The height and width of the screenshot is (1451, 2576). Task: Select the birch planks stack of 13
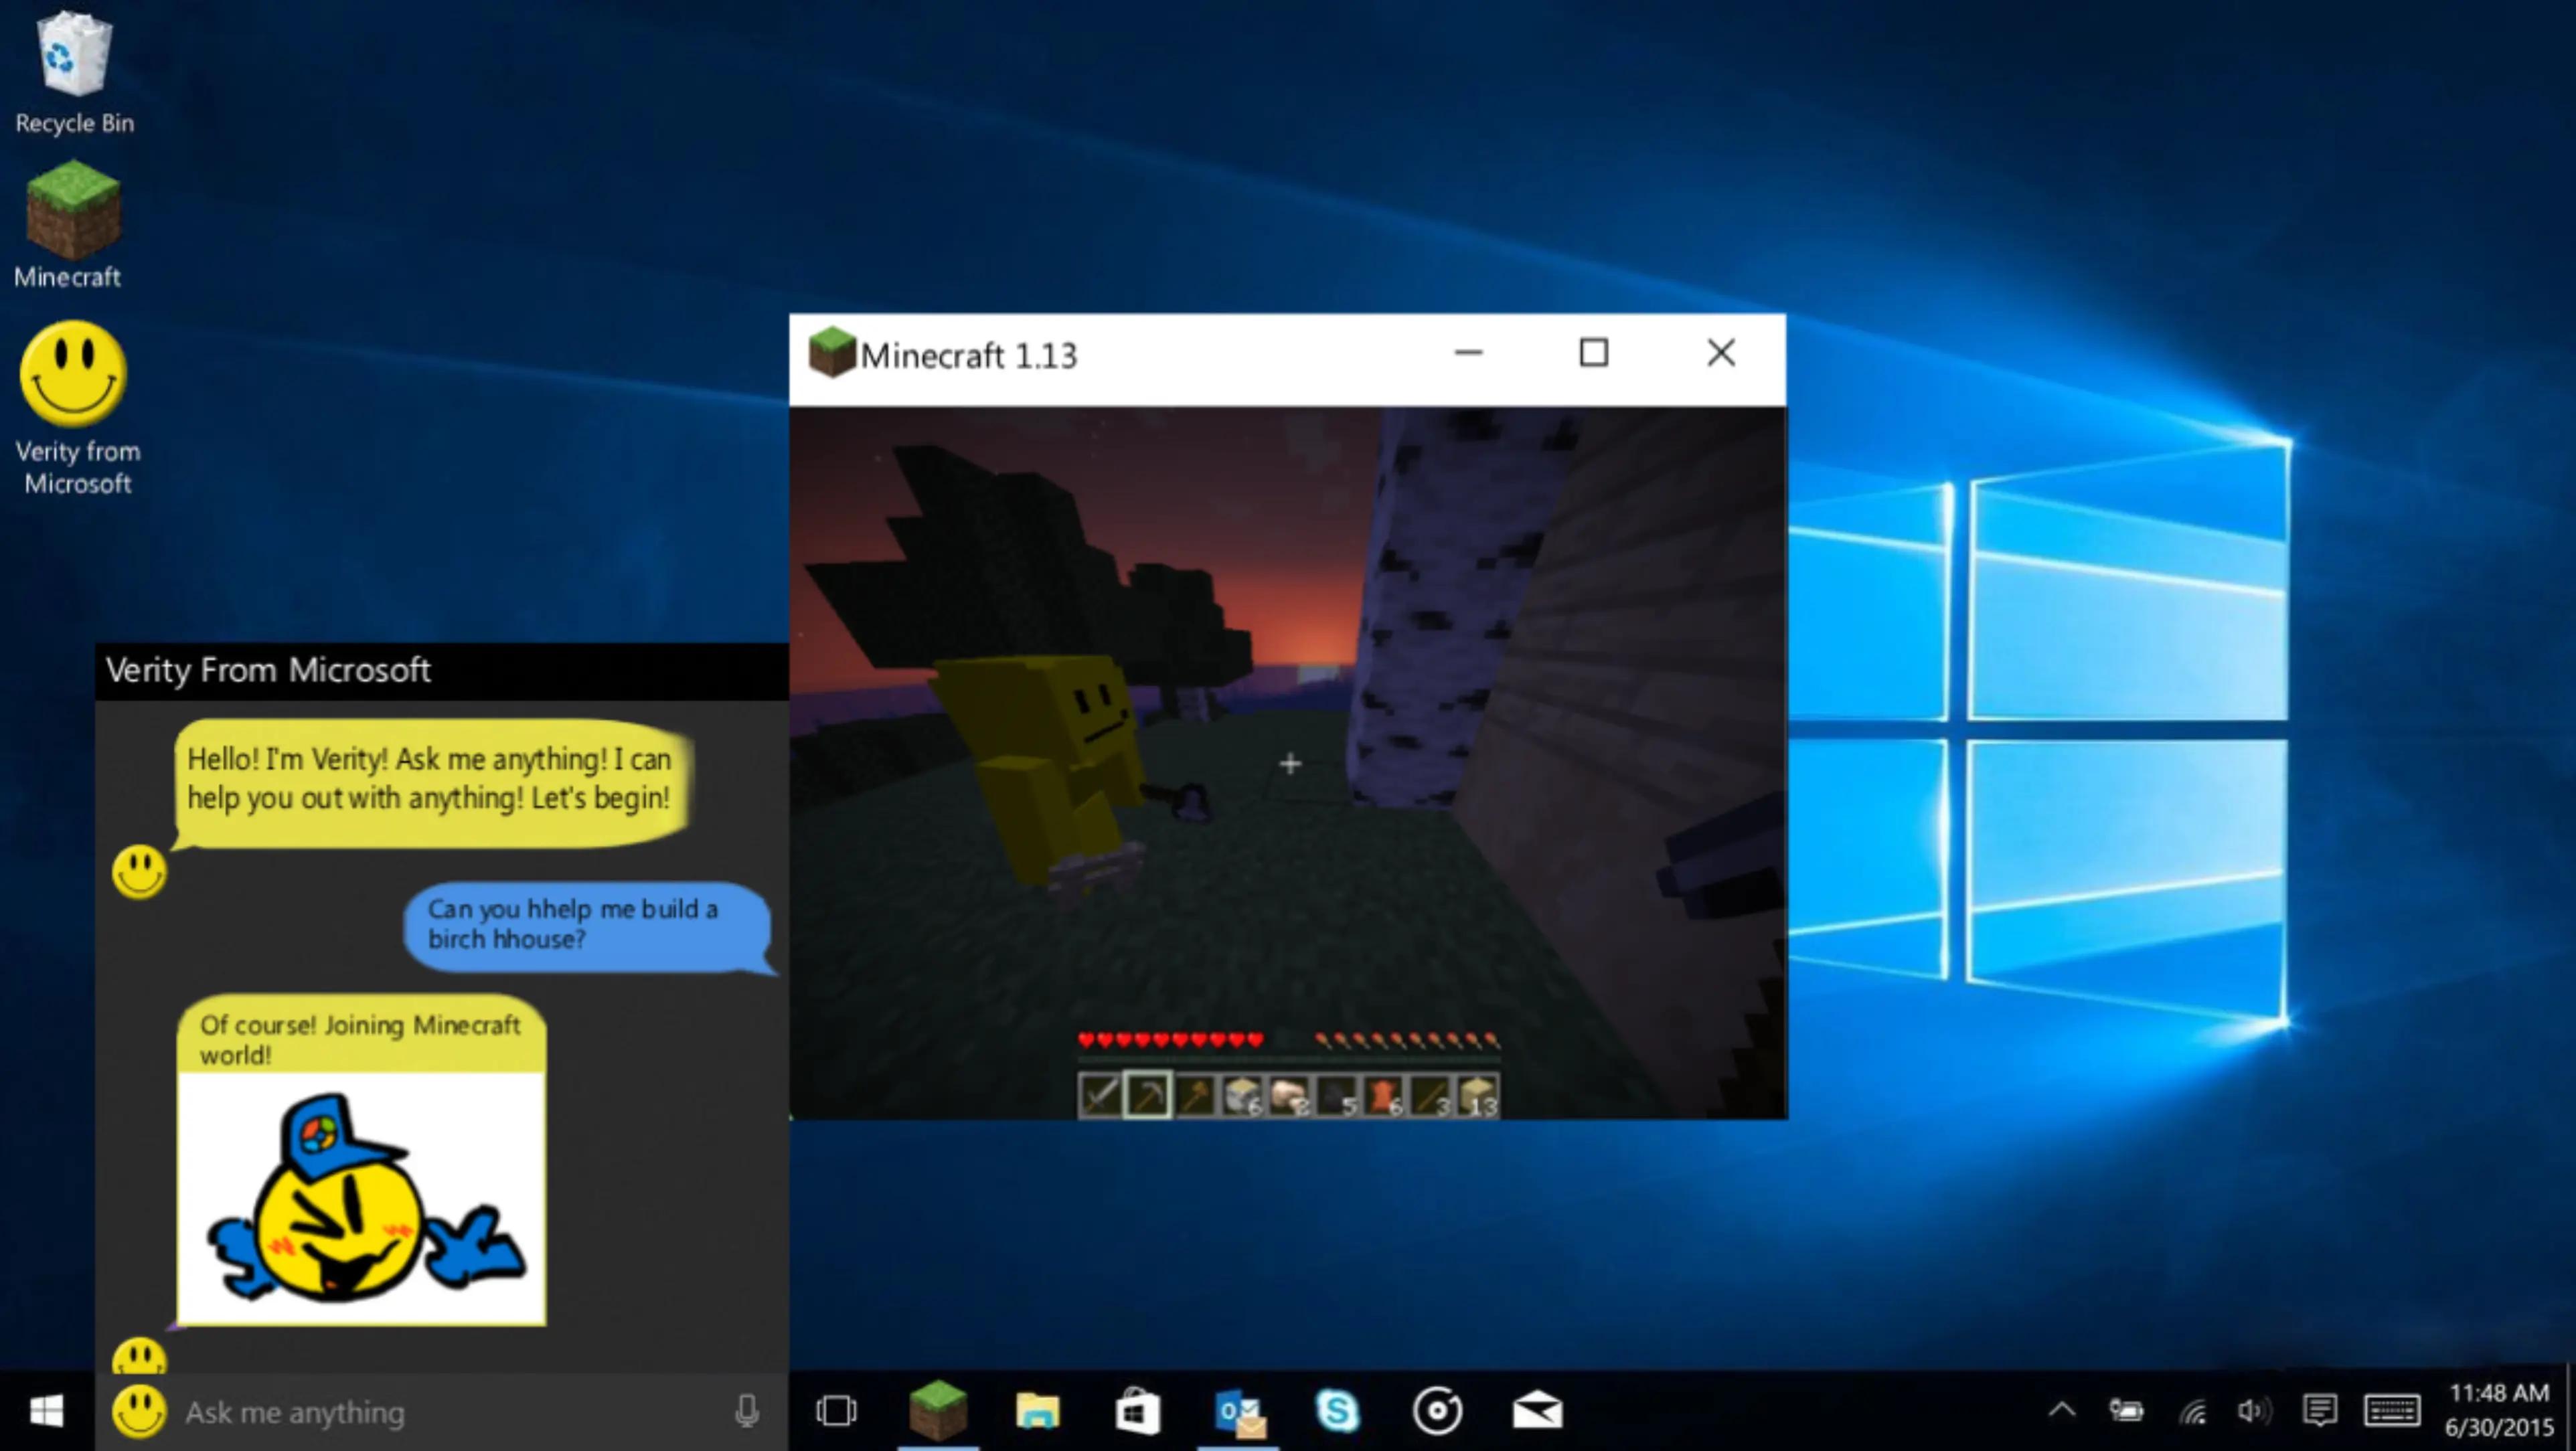(1477, 1095)
